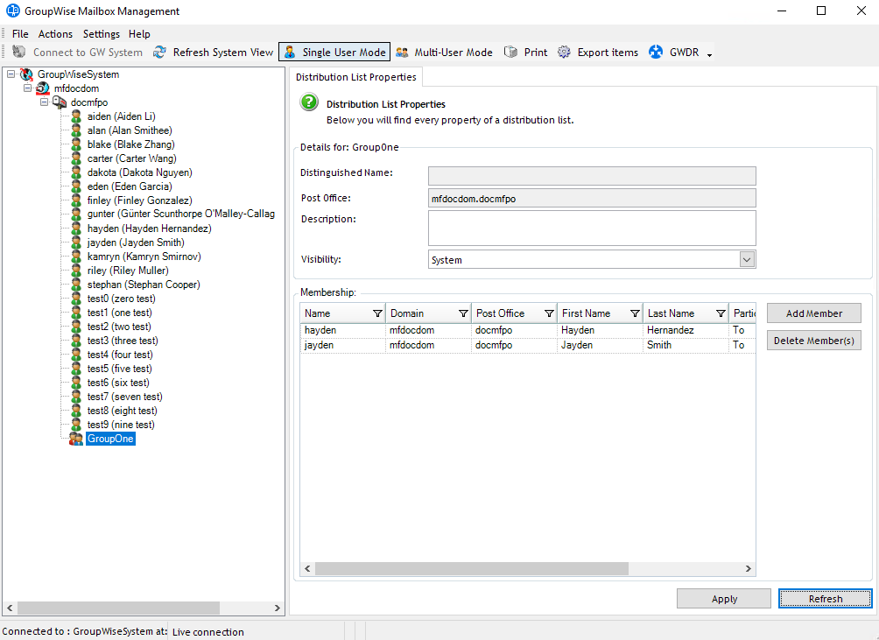Click the Smith last name cell
The image size is (879, 640).
[659, 345]
